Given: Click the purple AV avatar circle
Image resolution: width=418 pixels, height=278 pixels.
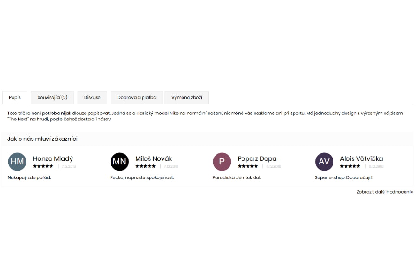Looking at the screenshot, I should coord(324,162).
